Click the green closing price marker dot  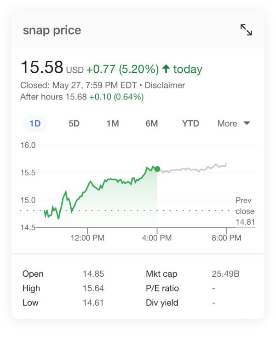pos(157,169)
